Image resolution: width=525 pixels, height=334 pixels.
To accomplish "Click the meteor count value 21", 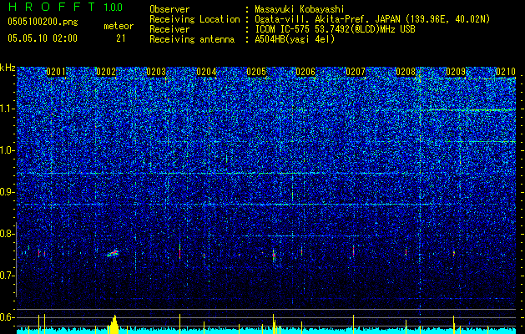I will coord(120,38).
